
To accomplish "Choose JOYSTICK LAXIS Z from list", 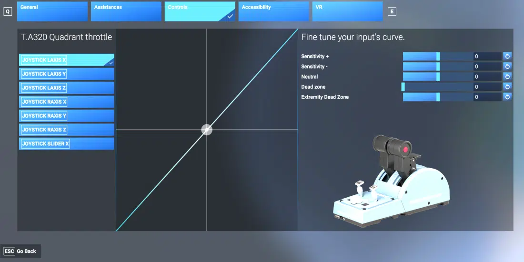I will point(67,88).
